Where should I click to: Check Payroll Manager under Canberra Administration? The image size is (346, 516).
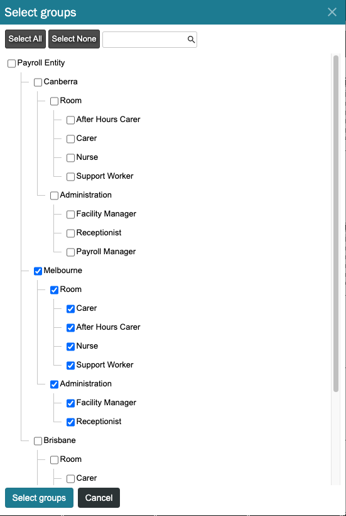[x=70, y=252]
